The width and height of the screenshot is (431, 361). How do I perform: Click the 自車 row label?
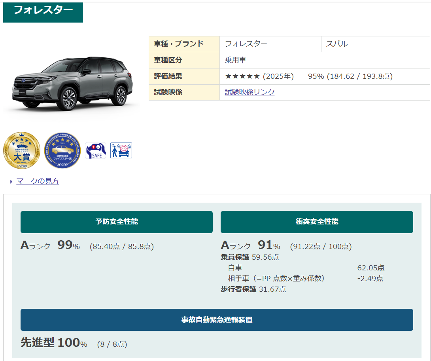click(235, 268)
